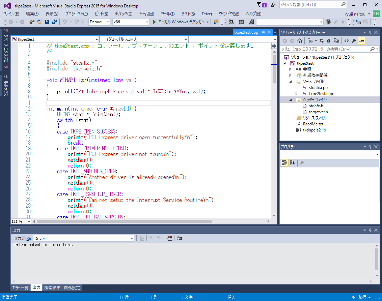Image resolution: width=382 pixels, height=301 pixels.
Task: Click Home icon in Solution Explorer
Action: [299, 41]
